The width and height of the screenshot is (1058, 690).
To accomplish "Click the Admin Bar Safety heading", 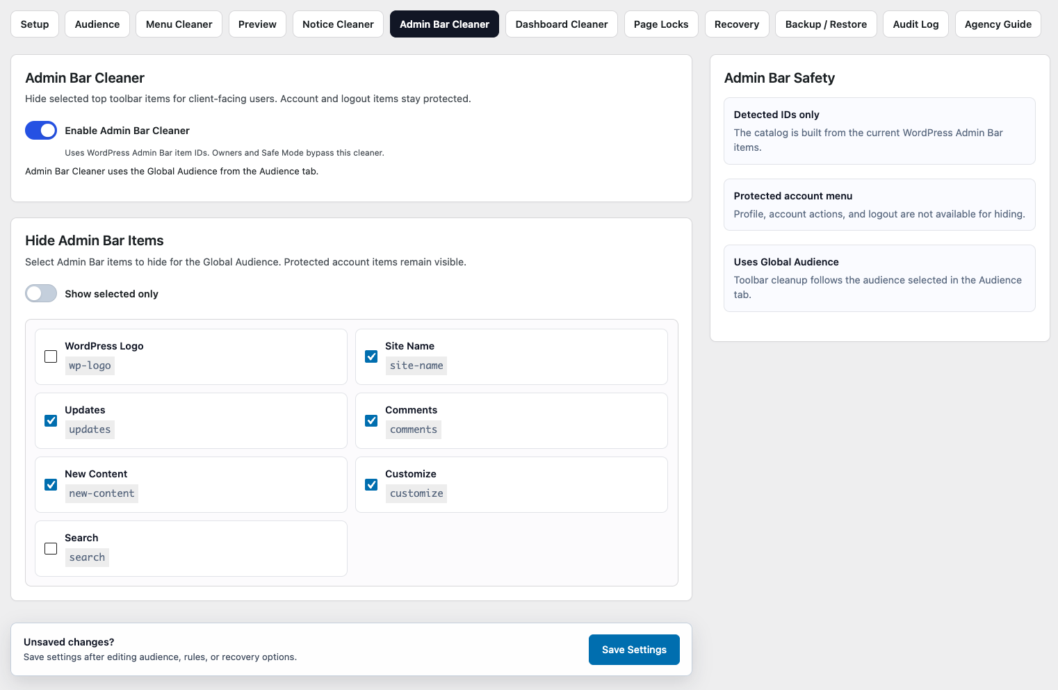I will pyautogui.click(x=779, y=78).
